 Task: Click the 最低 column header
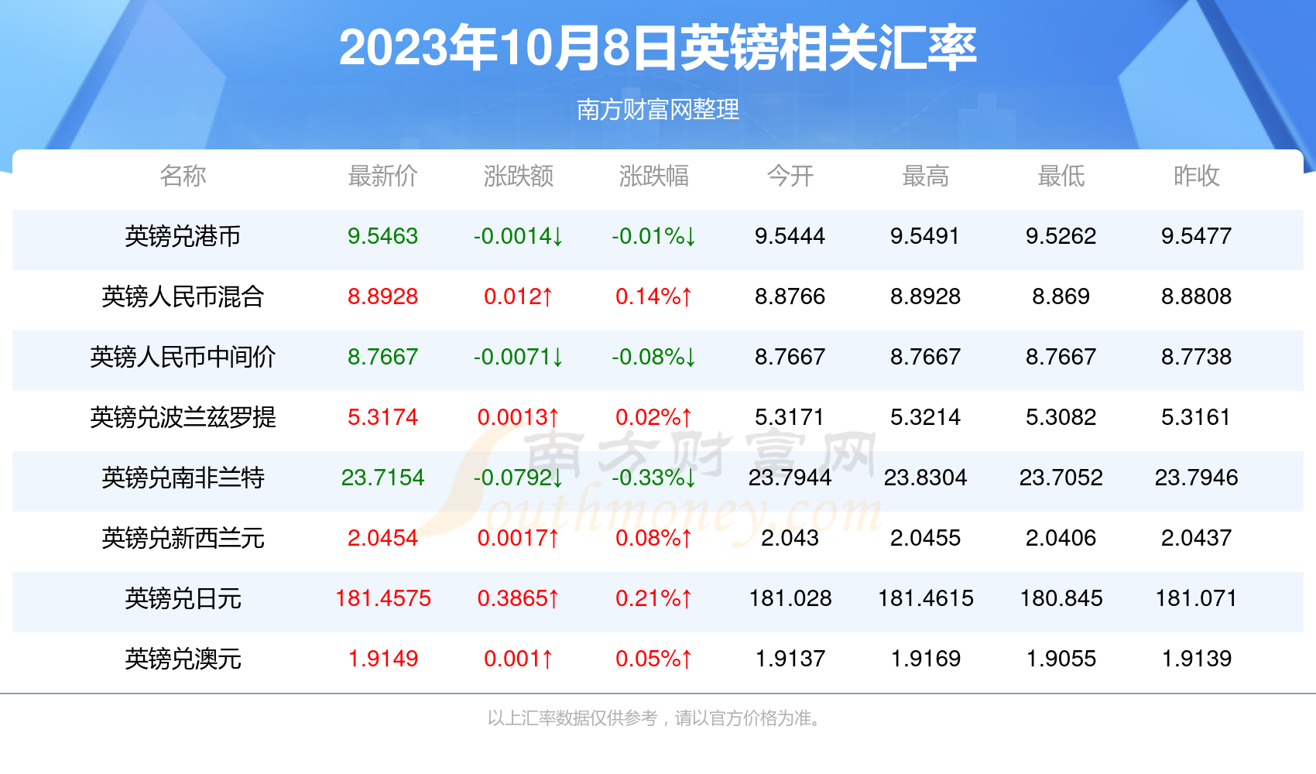click(x=1061, y=176)
